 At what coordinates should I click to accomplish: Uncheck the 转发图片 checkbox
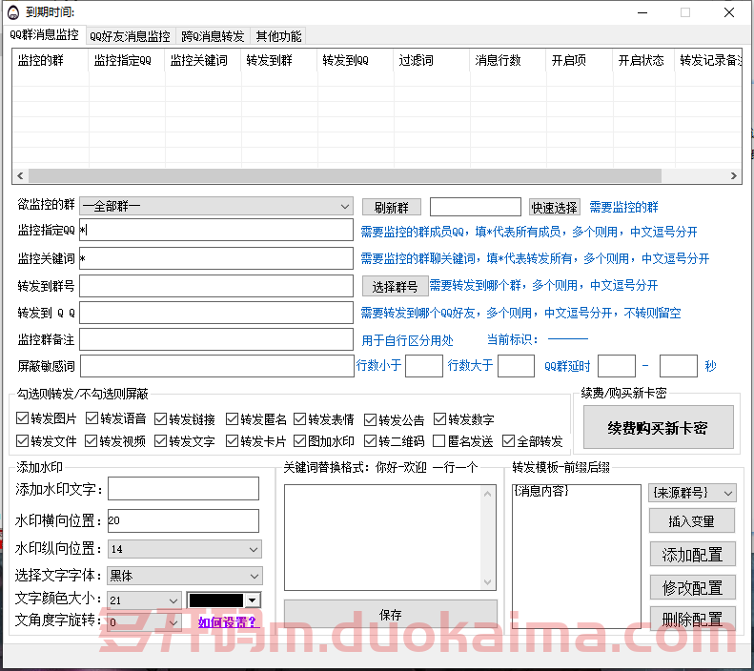[x=23, y=418]
